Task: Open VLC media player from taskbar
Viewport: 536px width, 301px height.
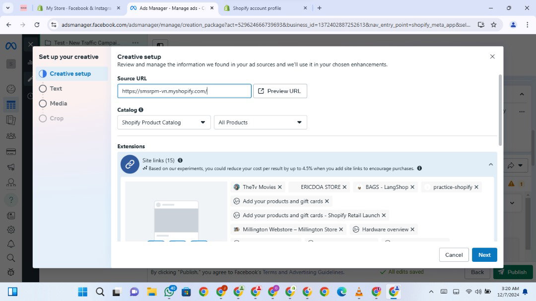Action: [x=359, y=292]
